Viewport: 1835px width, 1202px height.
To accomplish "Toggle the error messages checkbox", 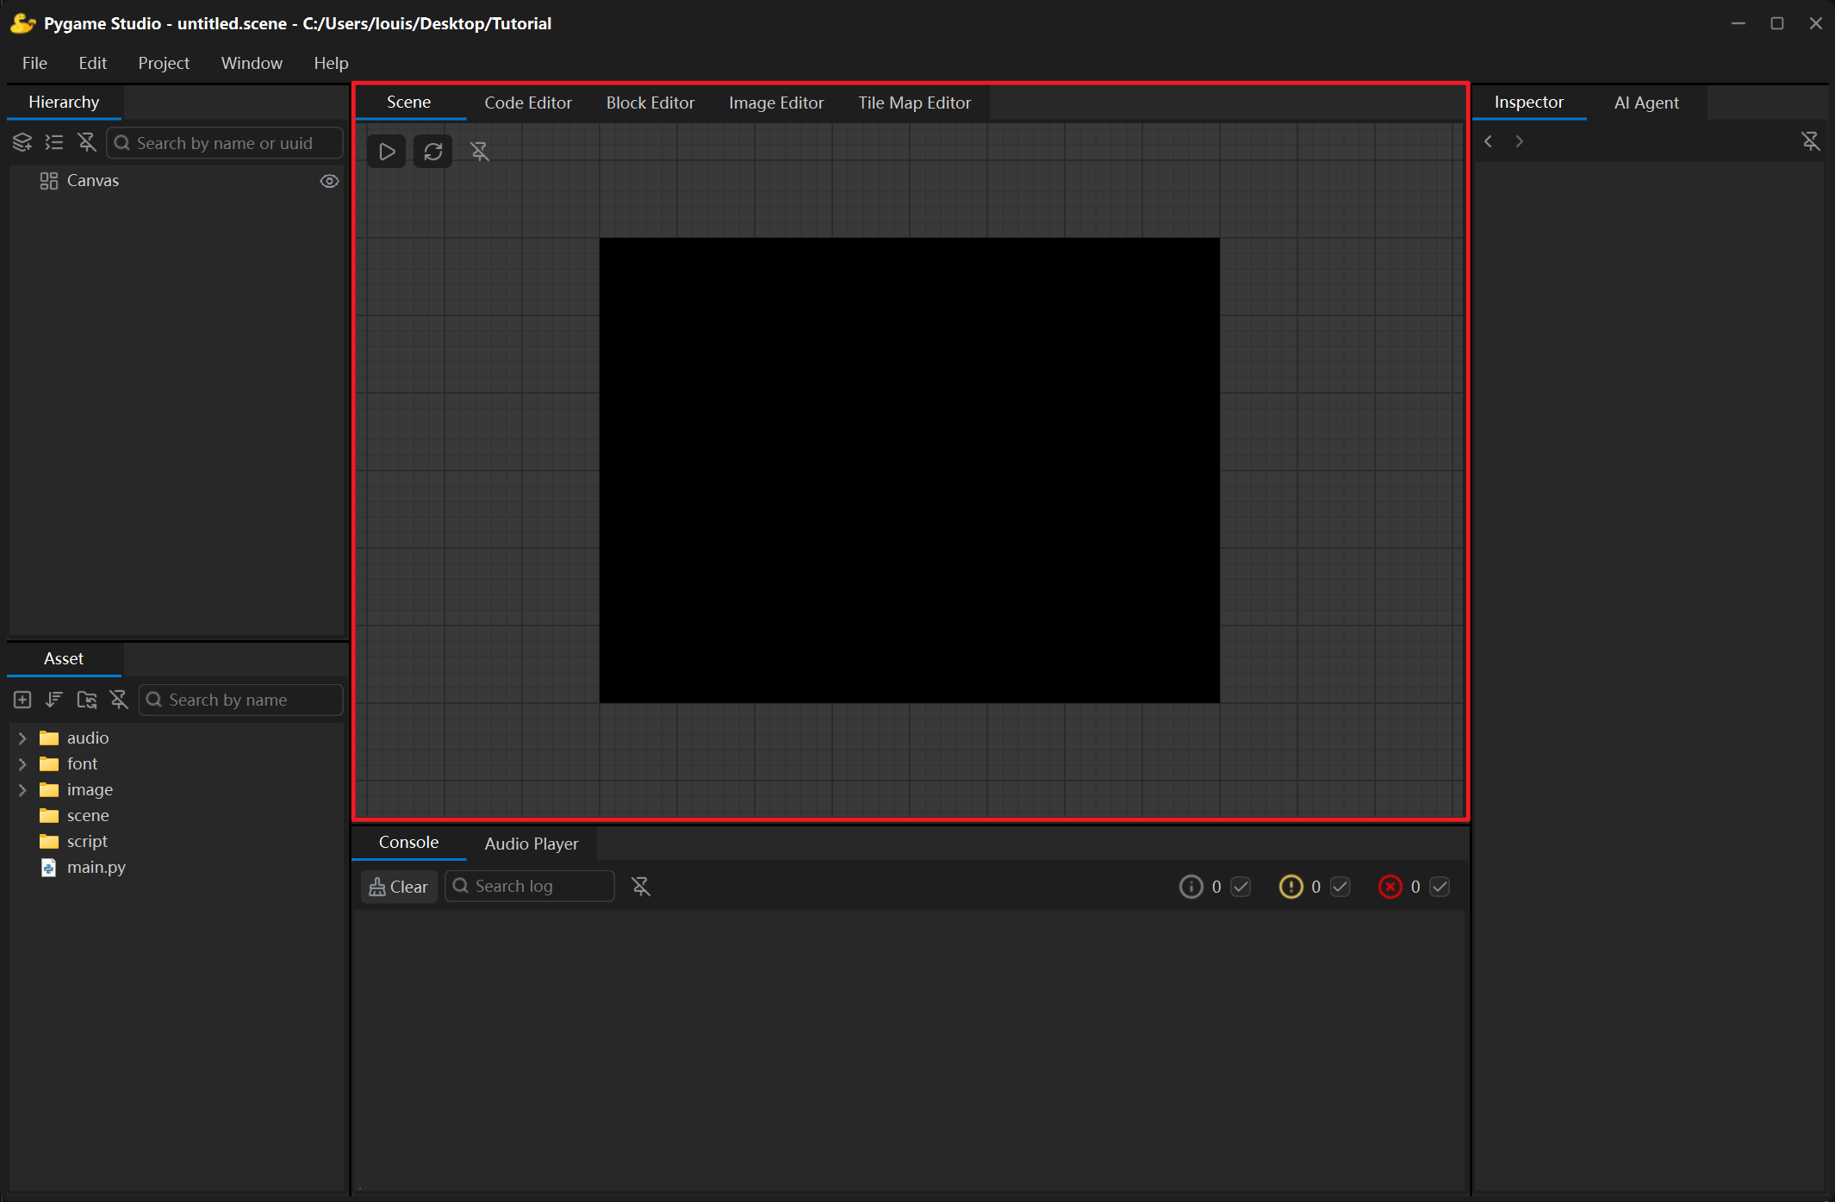I will pos(1440,887).
